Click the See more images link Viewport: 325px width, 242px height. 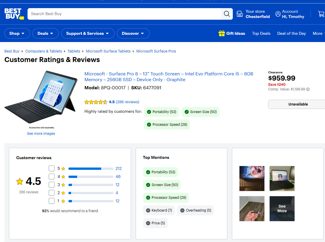[41, 133]
